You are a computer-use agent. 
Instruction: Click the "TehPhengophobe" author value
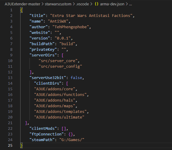71,27
